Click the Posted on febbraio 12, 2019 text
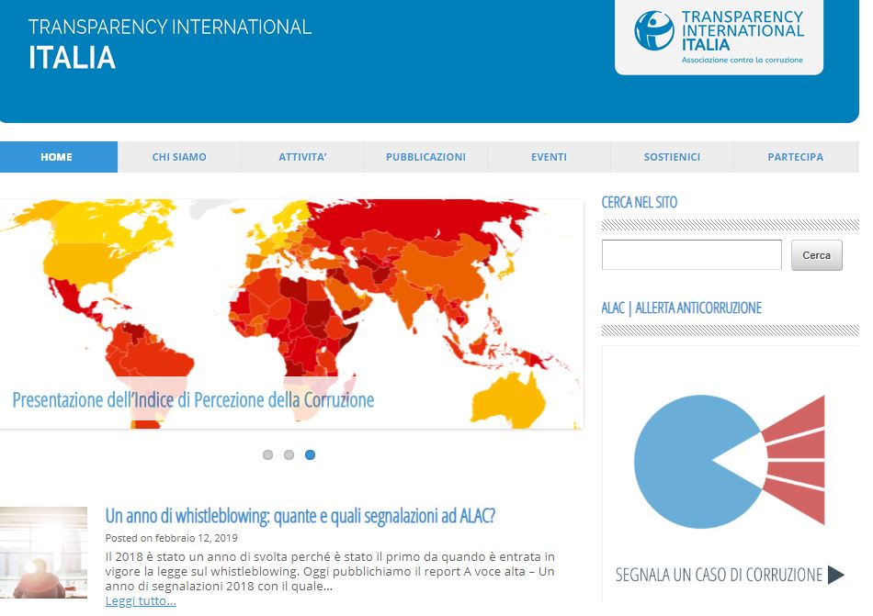873x616 pixels. click(x=172, y=538)
